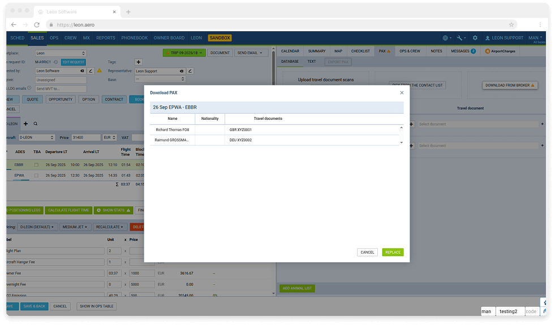Open the MEDIUM JET dropdown
Image resolution: width=555 pixels, height=325 pixels.
click(75, 227)
